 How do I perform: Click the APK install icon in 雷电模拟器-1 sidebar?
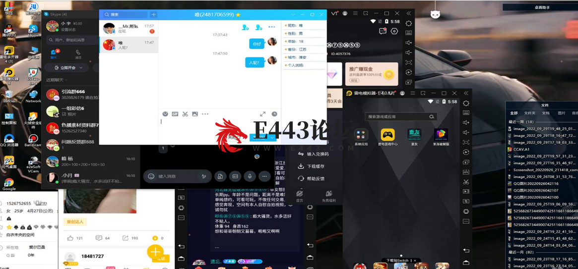[466, 172]
